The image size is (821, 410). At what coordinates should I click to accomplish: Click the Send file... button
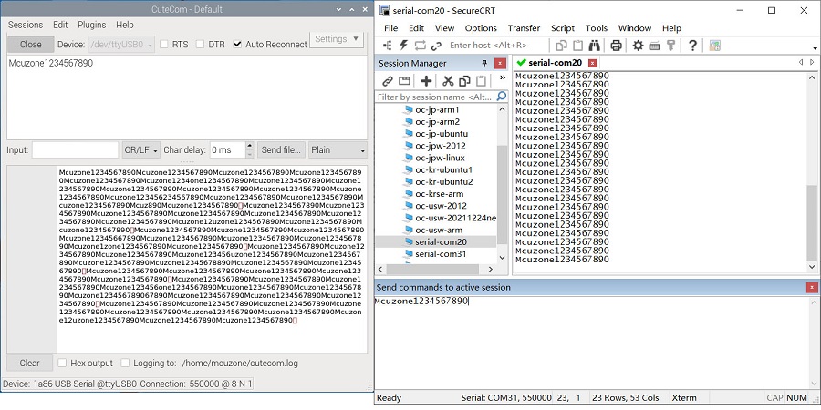coord(281,150)
